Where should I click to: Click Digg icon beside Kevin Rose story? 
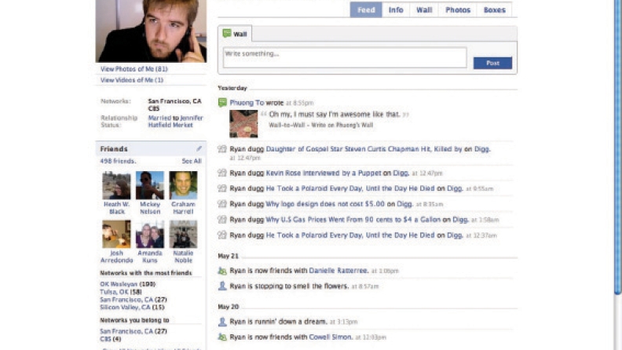(x=222, y=173)
